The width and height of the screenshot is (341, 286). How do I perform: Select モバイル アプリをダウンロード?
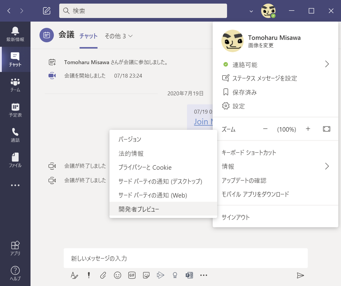click(275, 194)
